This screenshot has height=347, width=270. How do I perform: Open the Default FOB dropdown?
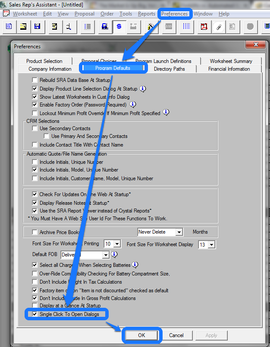point(106,255)
